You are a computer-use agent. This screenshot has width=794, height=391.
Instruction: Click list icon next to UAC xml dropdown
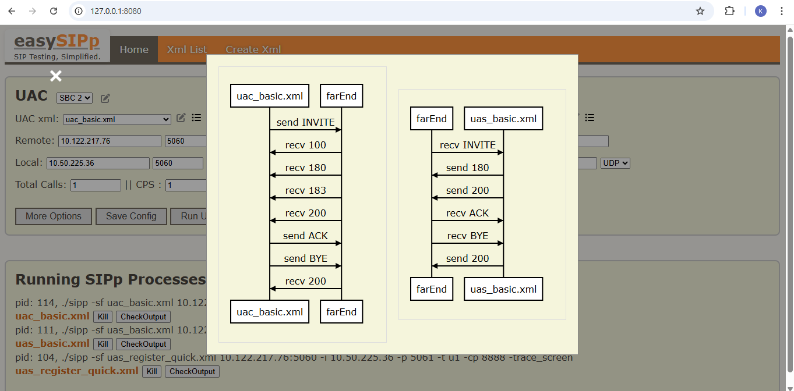click(x=197, y=118)
